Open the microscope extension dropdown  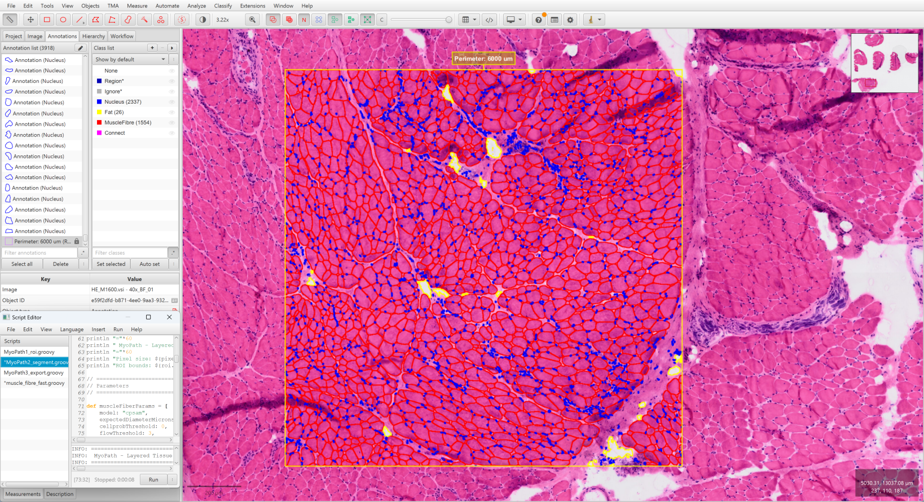(x=594, y=20)
